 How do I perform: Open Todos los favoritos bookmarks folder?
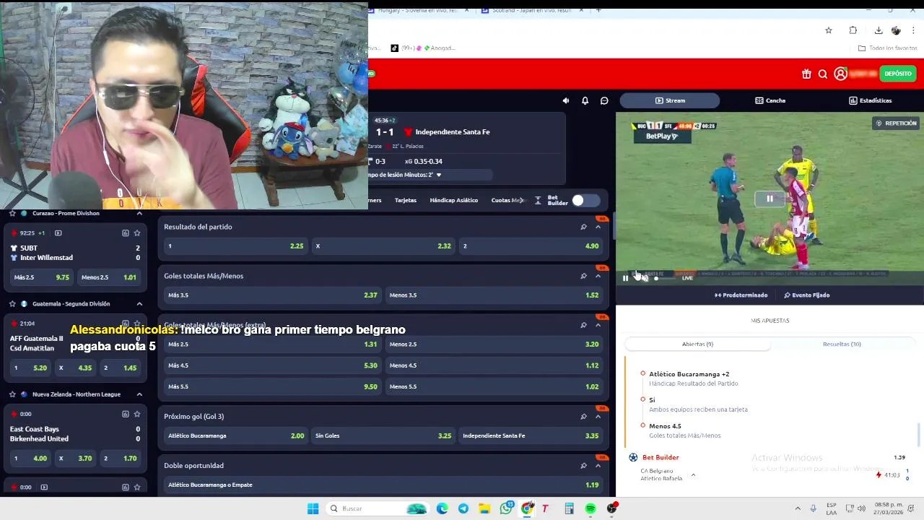pyautogui.click(x=887, y=48)
